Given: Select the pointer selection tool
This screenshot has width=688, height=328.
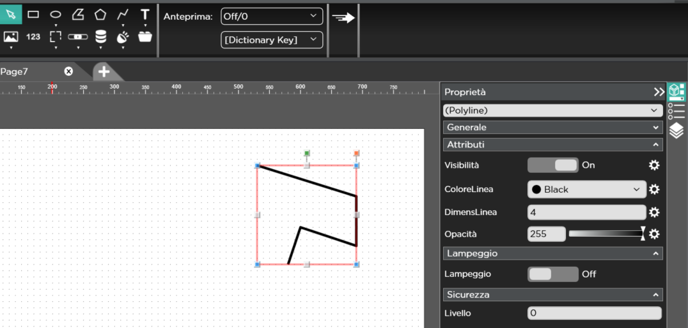Looking at the screenshot, I should [11, 14].
